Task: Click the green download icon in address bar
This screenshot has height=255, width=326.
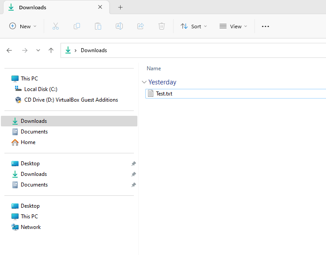Action: [68, 50]
